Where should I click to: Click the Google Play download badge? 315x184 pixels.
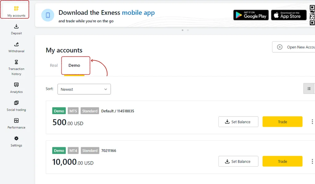pyautogui.click(x=251, y=15)
